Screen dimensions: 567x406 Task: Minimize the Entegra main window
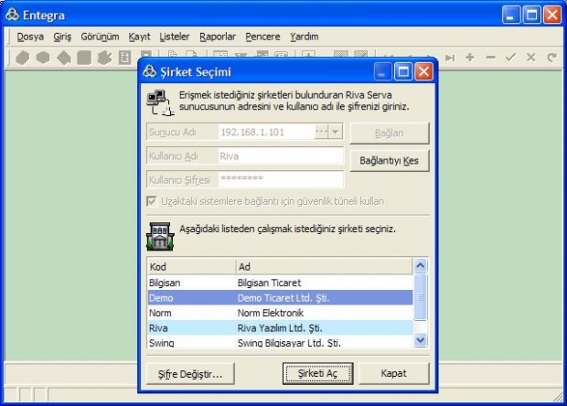(510, 16)
